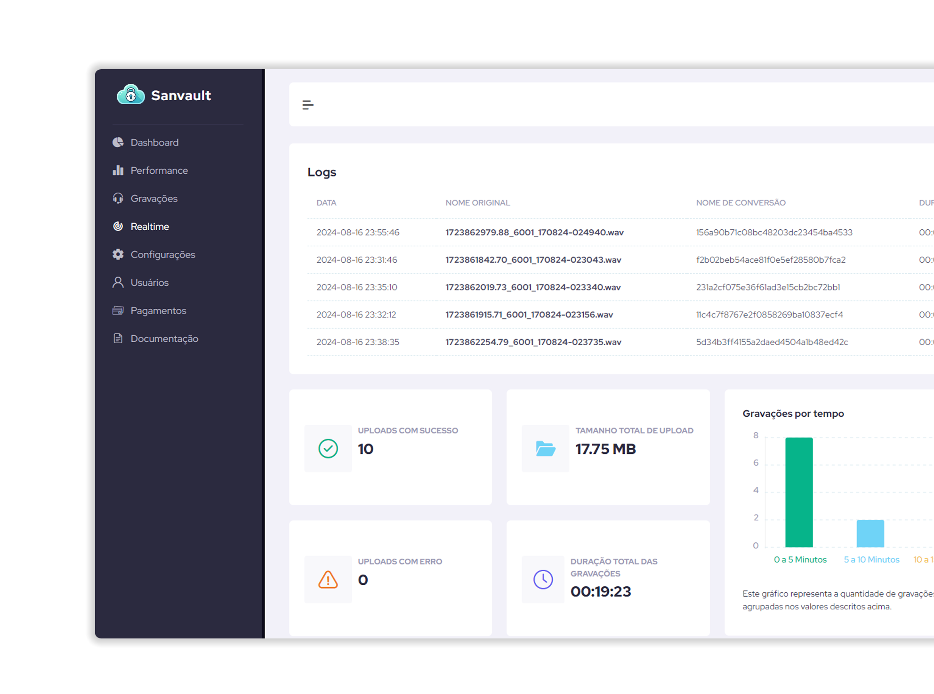The width and height of the screenshot is (934, 694).
Task: Click the Dashboard pie chart icon
Action: tap(118, 142)
